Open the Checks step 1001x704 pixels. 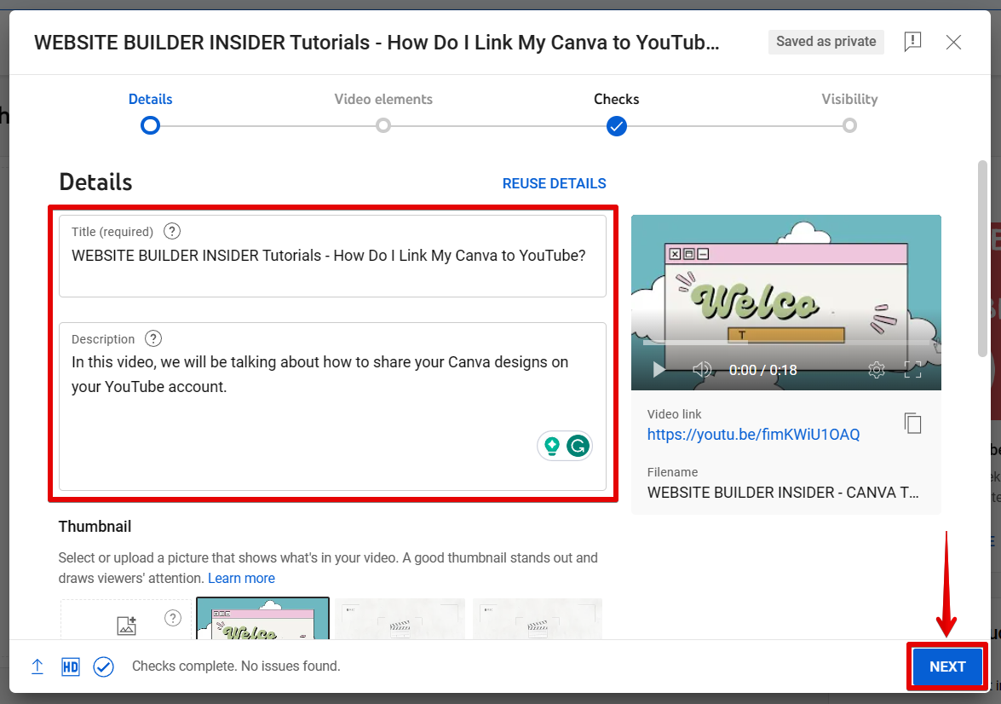point(617,125)
